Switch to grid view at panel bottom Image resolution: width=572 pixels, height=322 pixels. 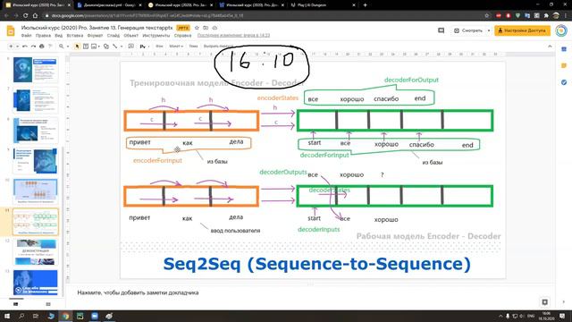tap(48, 304)
